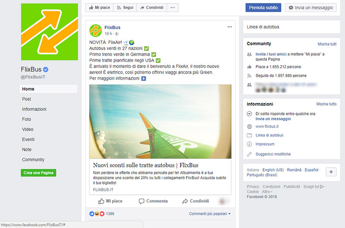345x228 pixels.
Task: Switch language to Română
Action: pyautogui.click(x=294, y=170)
